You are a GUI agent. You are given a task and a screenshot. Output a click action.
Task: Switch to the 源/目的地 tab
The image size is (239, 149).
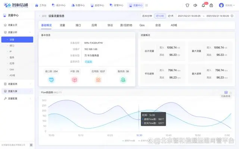tap(126, 25)
